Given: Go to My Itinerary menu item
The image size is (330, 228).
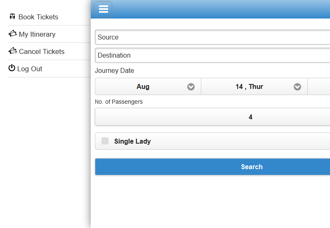Looking at the screenshot, I should click(37, 34).
